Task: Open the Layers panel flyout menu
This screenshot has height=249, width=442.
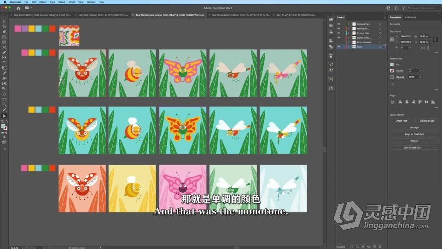Action: coord(385,17)
